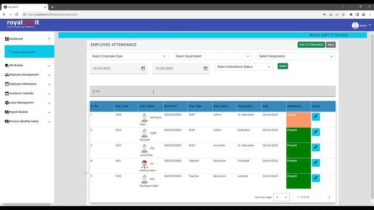Image resolution: width=374 pixels, height=210 pixels.
Task: Click the Robin user profile avatar
Action: (355, 26)
